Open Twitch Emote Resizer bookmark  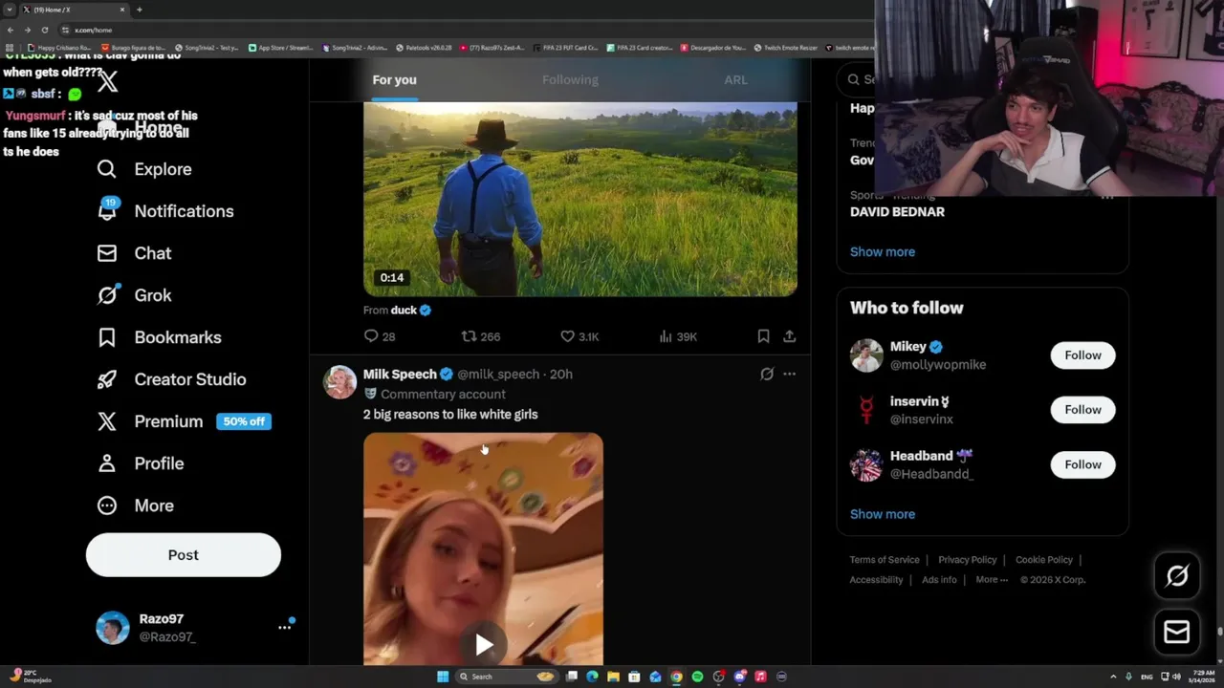click(x=785, y=48)
